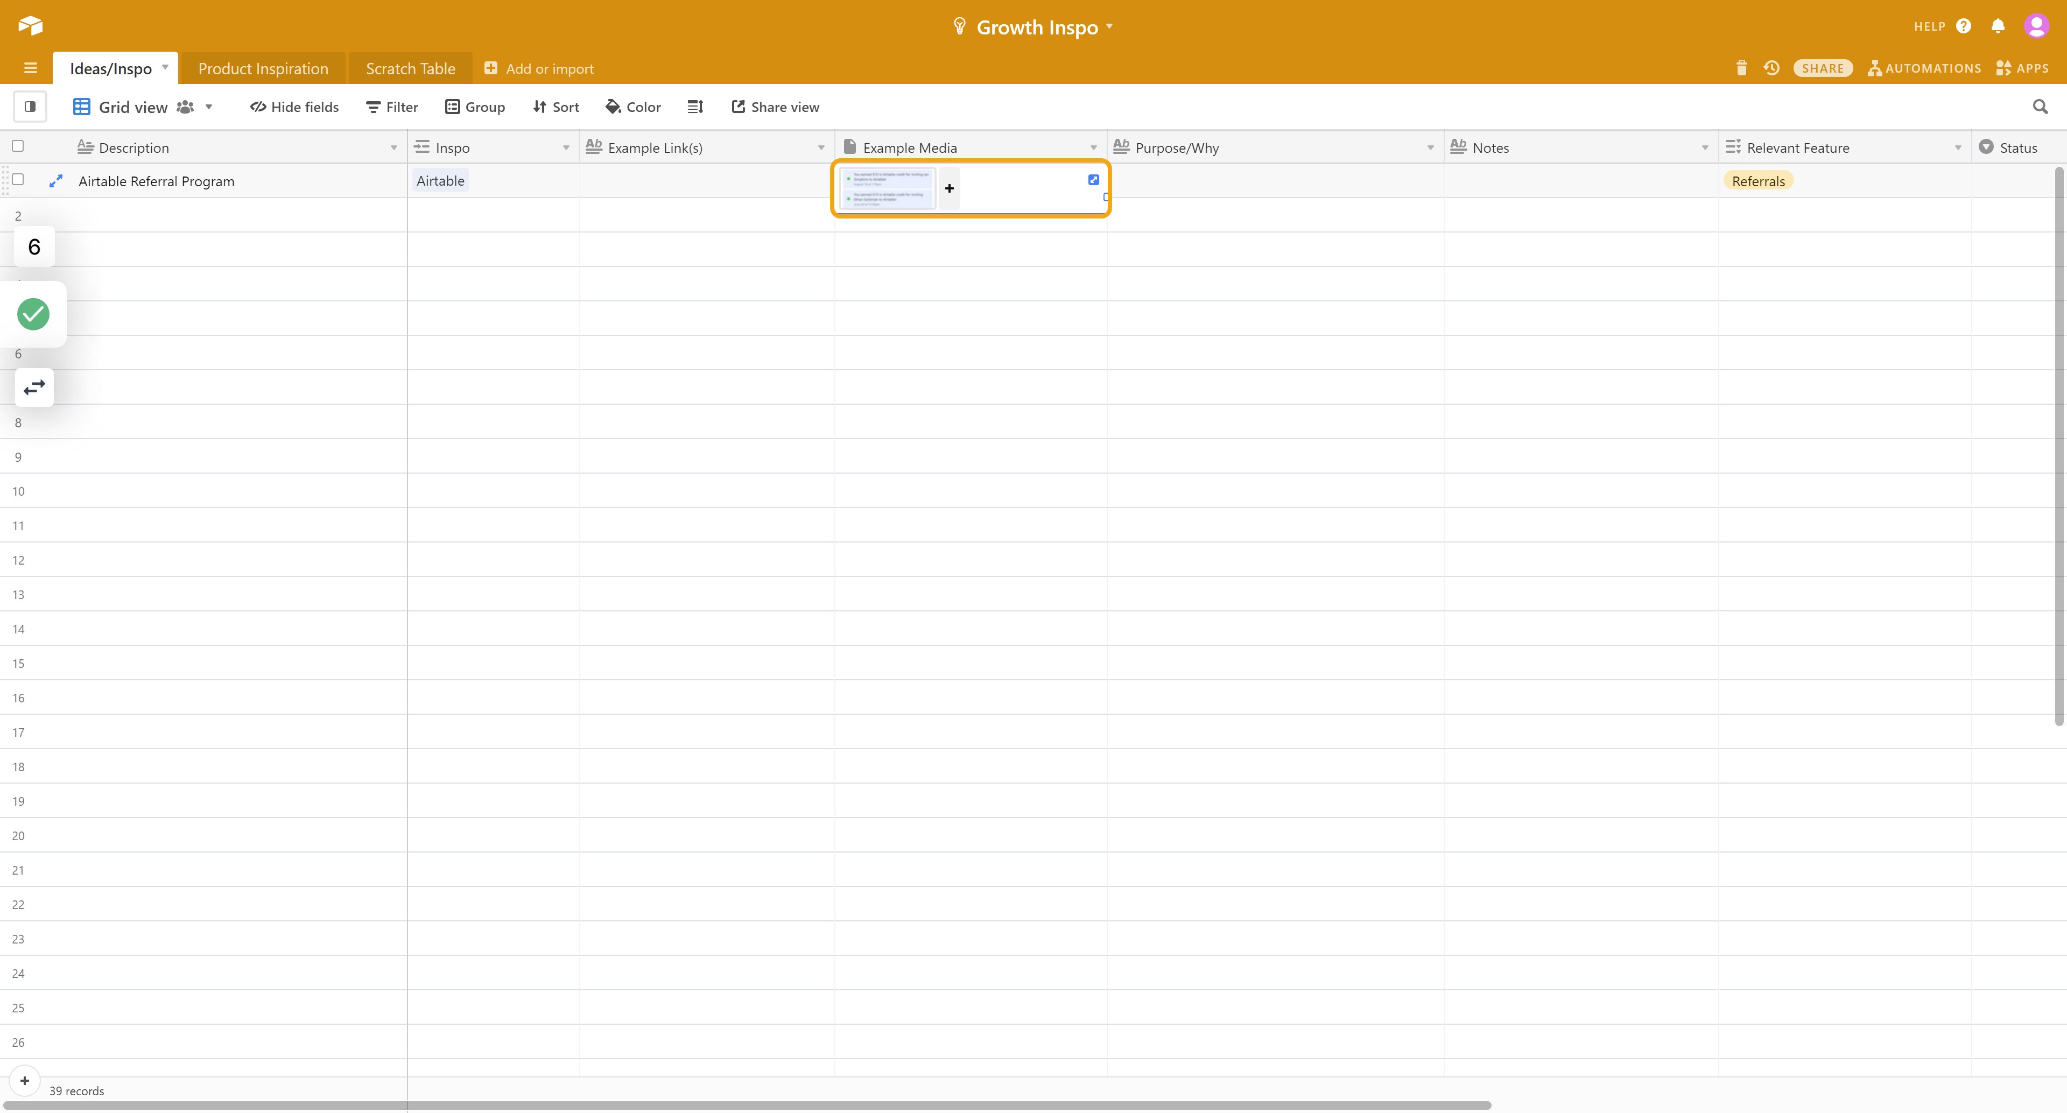2067x1113 pixels.
Task: Open the tables list hamburger menu
Action: pyautogui.click(x=31, y=68)
